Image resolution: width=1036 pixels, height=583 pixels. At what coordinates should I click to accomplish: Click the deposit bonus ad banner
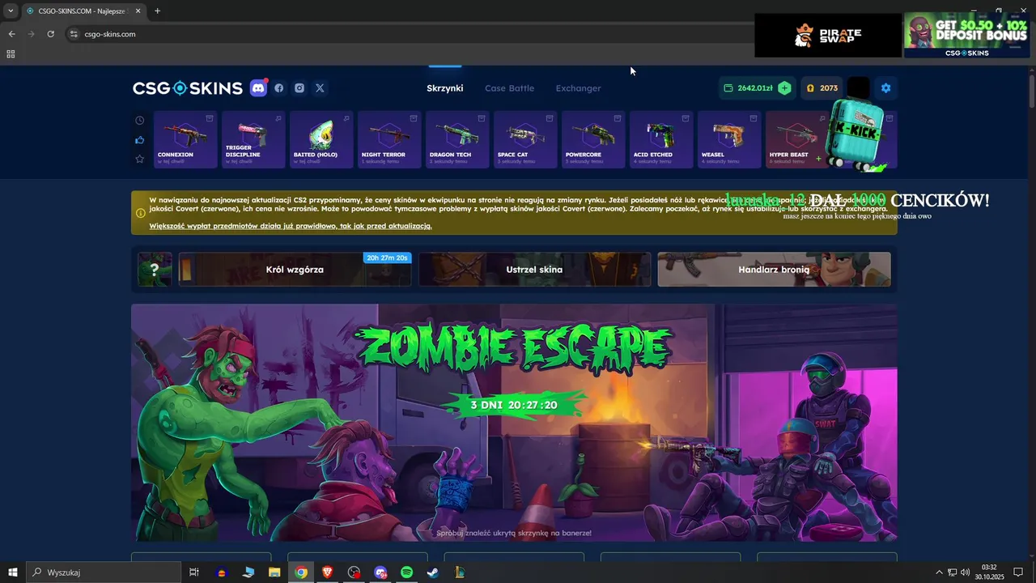[966, 36]
